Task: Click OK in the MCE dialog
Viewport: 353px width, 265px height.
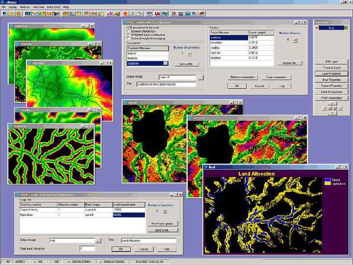Action: [x=237, y=86]
